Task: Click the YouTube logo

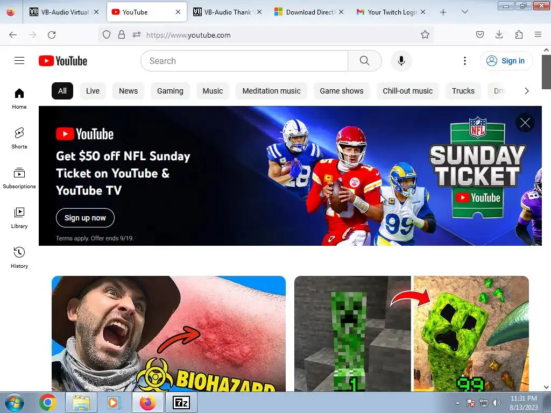Action: (x=63, y=61)
